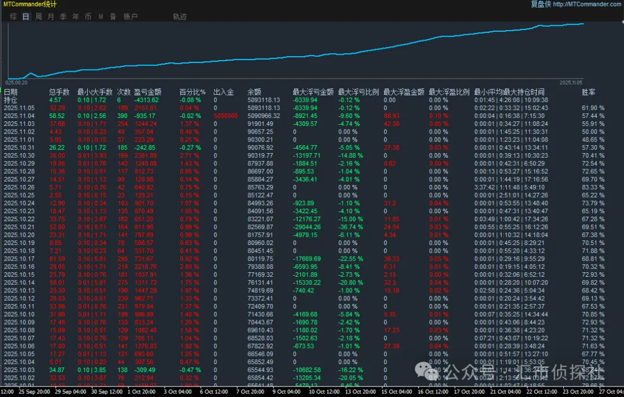Screen dimensions: 624x397
Task: Click the 5000000 deposit value cell
Action: pos(225,116)
